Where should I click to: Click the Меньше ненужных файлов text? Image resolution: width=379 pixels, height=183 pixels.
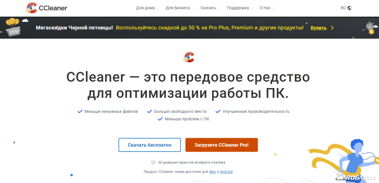click(111, 111)
